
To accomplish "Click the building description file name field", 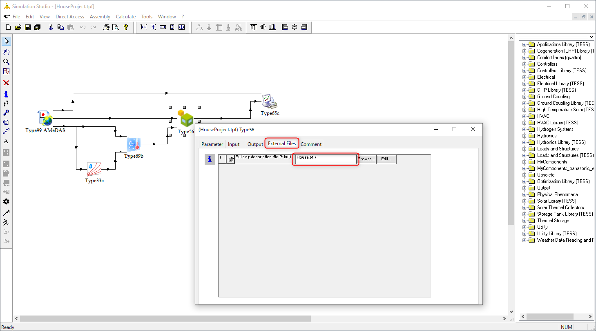I will (x=326, y=159).
